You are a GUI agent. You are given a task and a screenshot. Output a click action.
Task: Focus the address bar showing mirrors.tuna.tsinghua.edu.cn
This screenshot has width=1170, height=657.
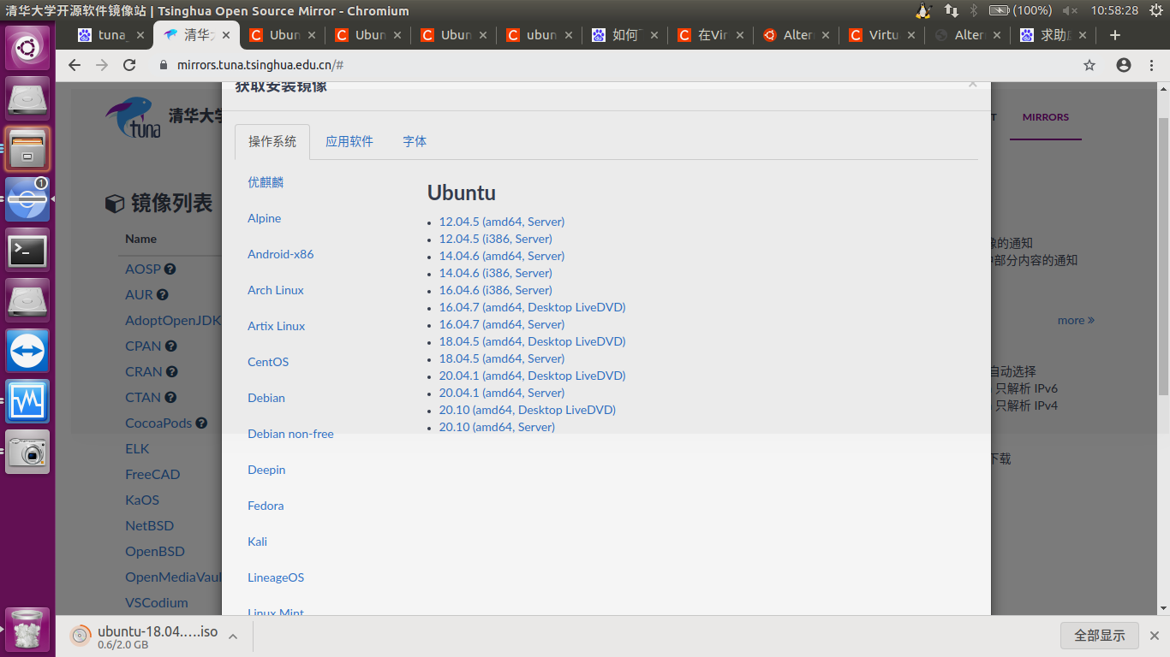(617, 65)
